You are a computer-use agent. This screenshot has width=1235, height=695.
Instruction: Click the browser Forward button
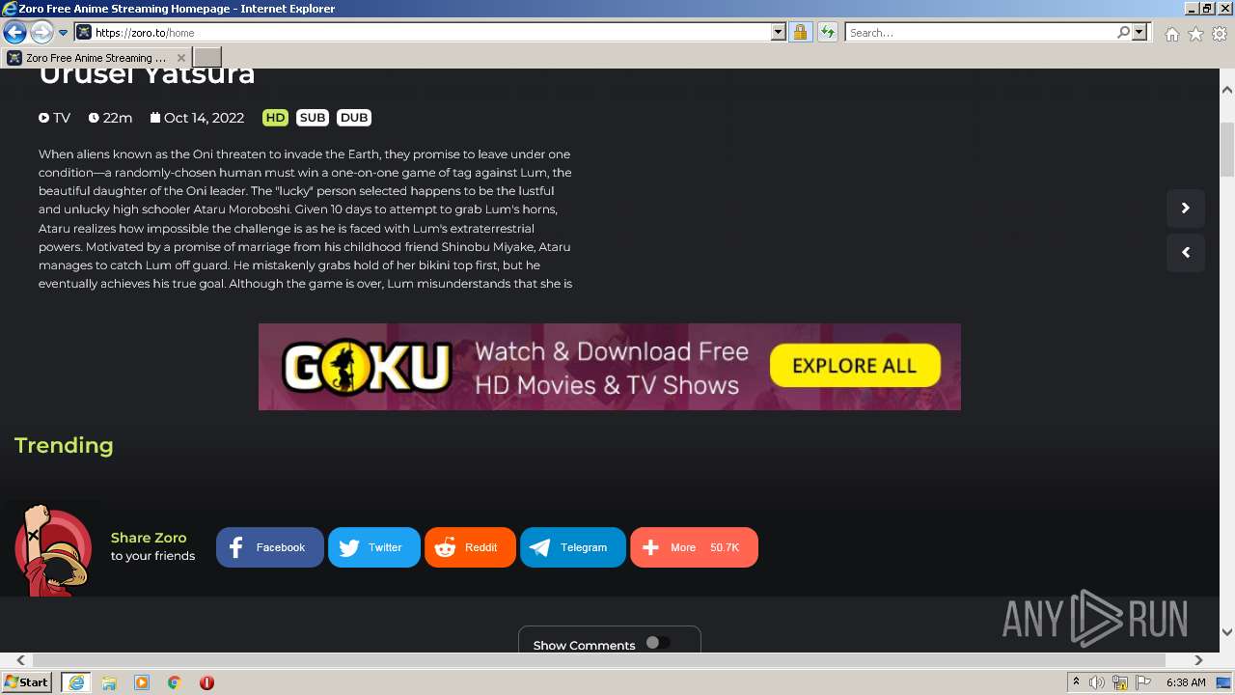pyautogui.click(x=41, y=32)
